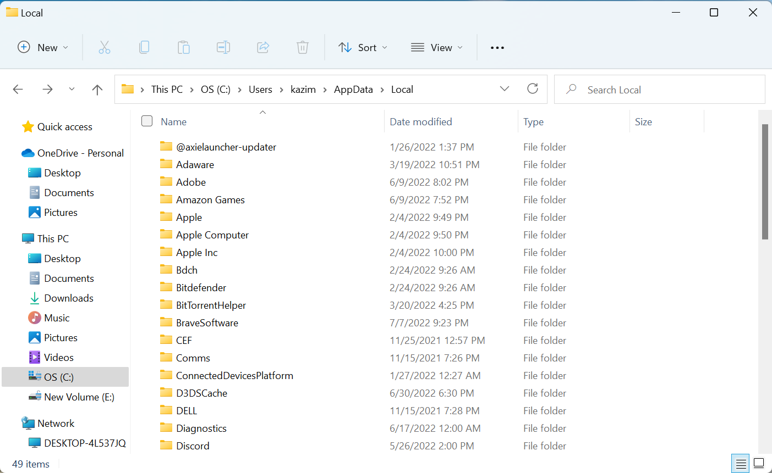Open the See more ellipsis menu
Viewport: 772px width, 473px height.
497,48
